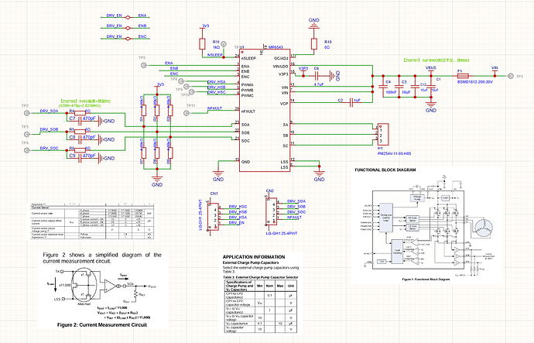The width and height of the screenshot is (534, 343).
Task: Select the Functional Block Diagram image
Action: pyautogui.click(x=426, y=225)
